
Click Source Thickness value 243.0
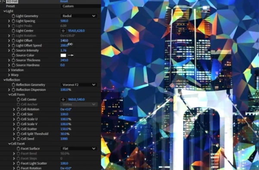(x=64, y=60)
